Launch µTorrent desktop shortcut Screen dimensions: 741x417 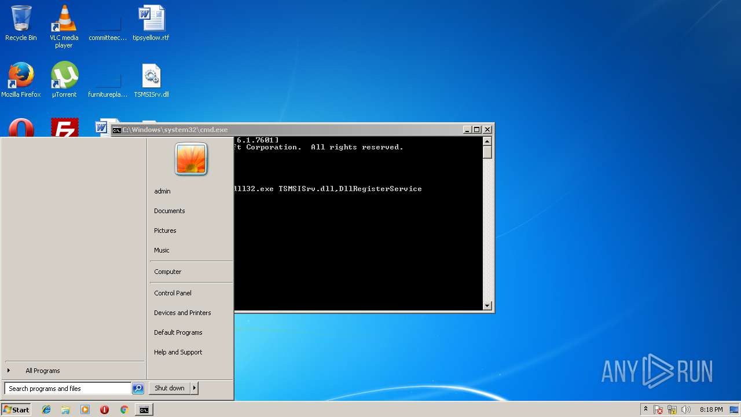(64, 80)
